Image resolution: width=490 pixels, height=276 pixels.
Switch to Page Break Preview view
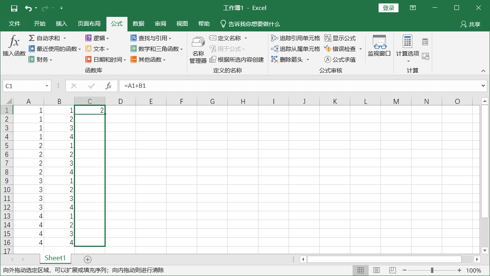click(x=392, y=270)
